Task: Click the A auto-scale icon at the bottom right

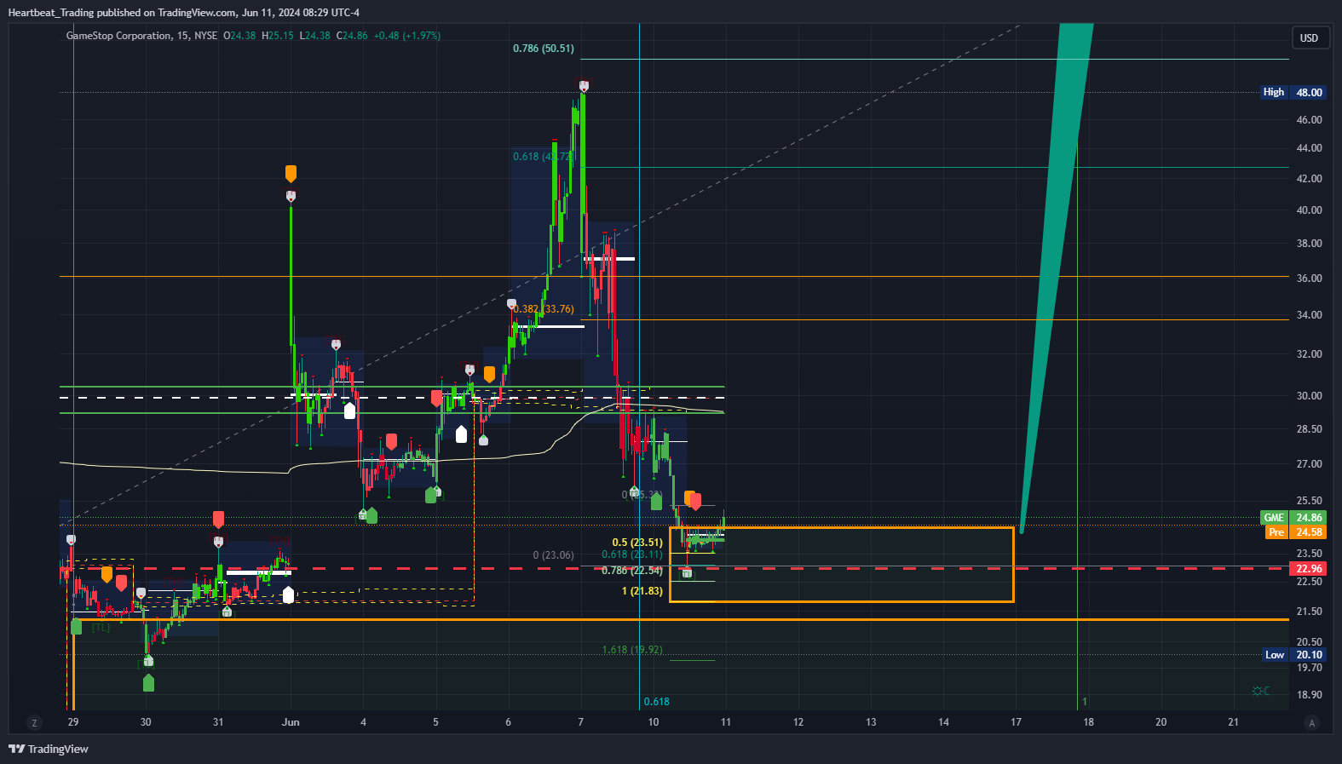Action: tap(1312, 723)
